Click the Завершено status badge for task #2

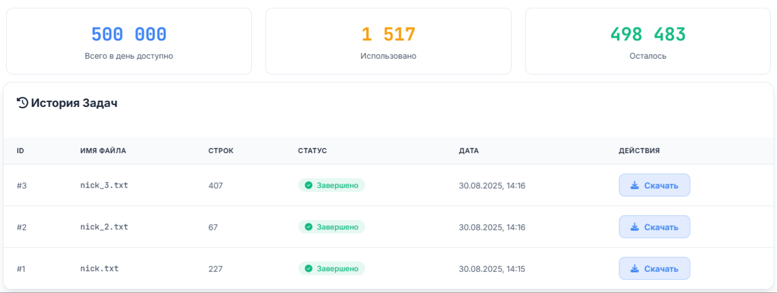[x=332, y=227]
